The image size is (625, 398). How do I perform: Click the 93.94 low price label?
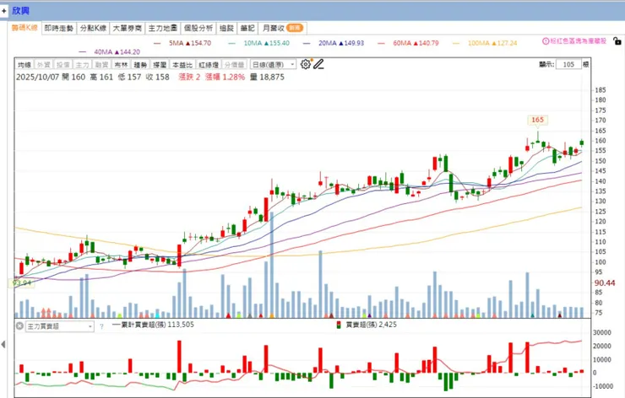pos(22,283)
